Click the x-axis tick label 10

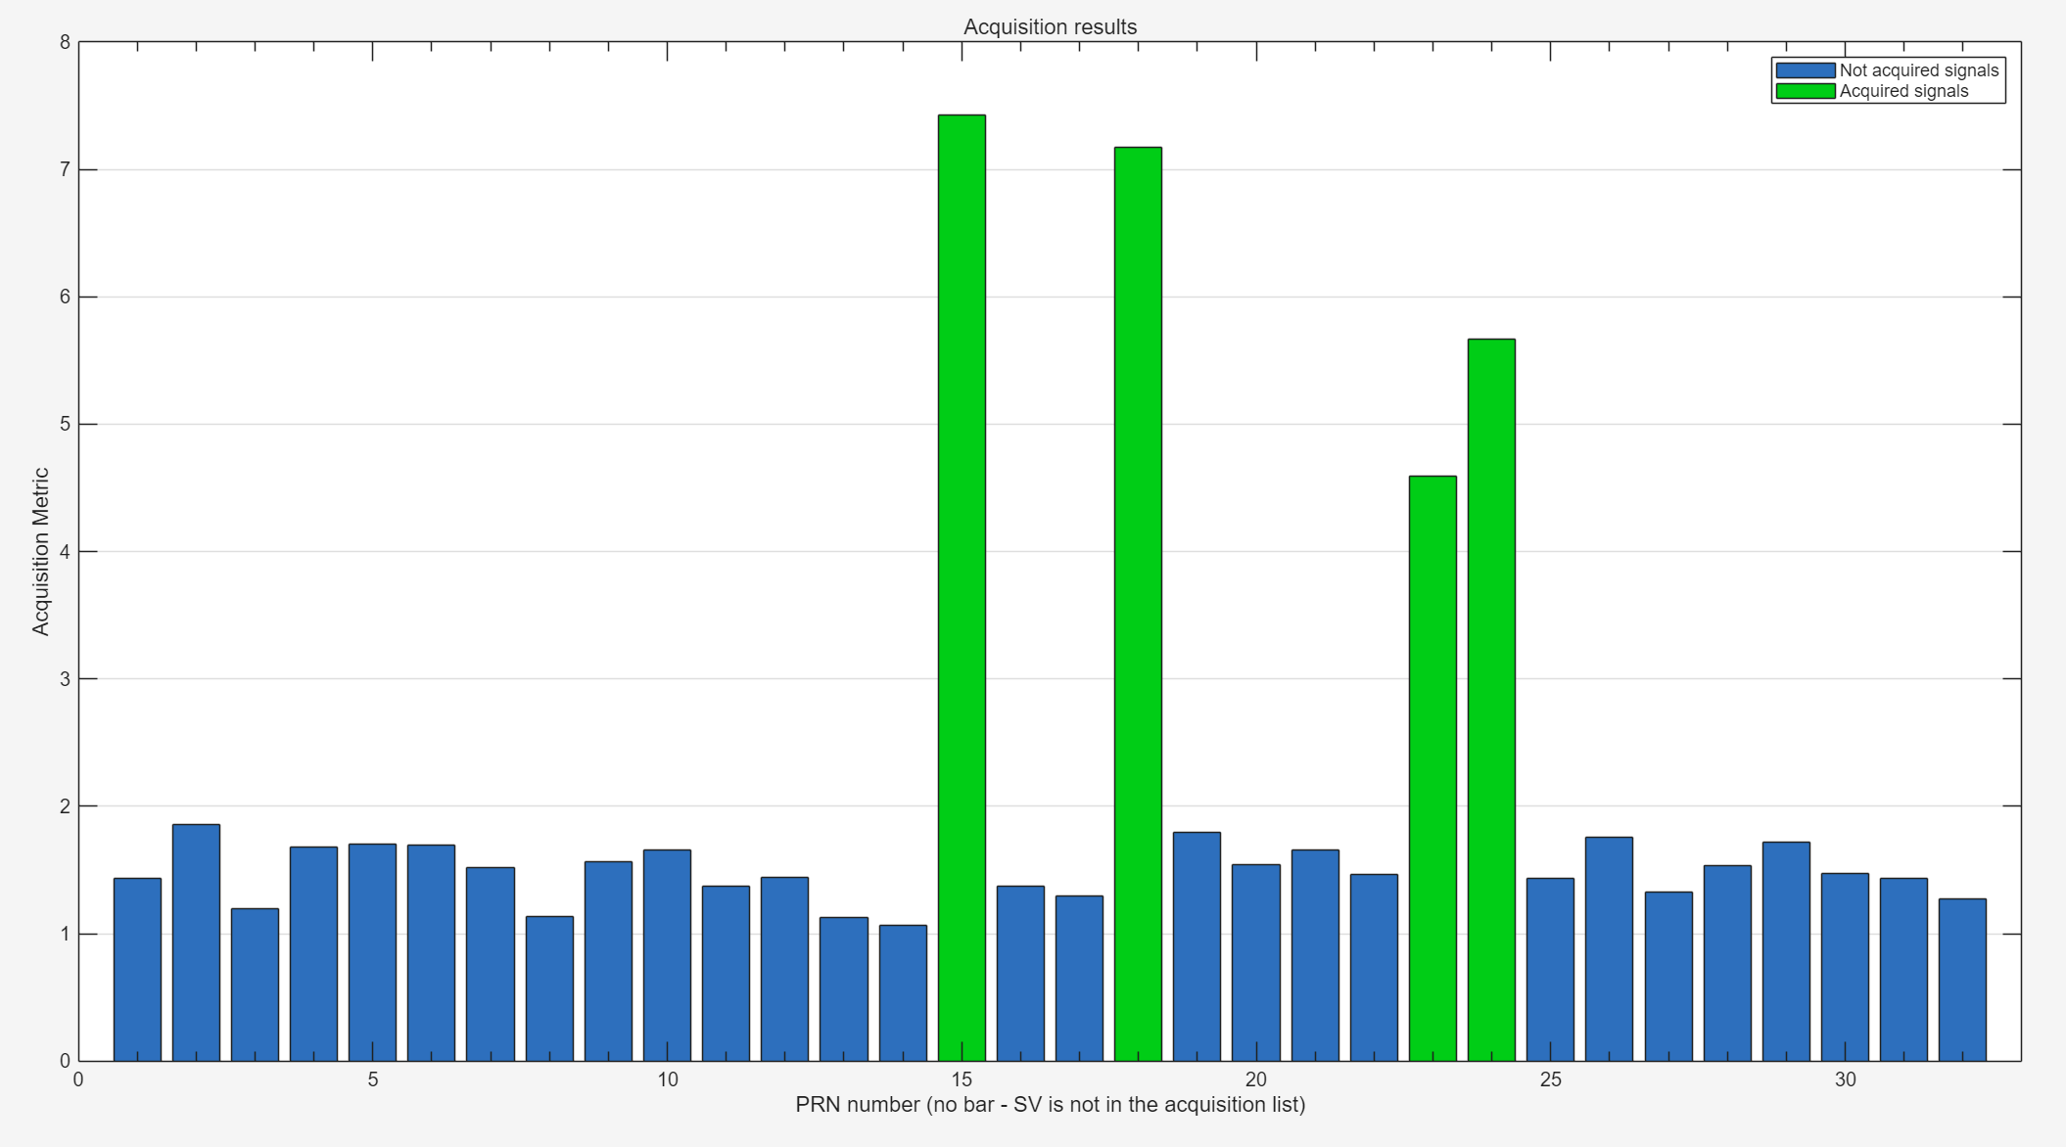667,1079
